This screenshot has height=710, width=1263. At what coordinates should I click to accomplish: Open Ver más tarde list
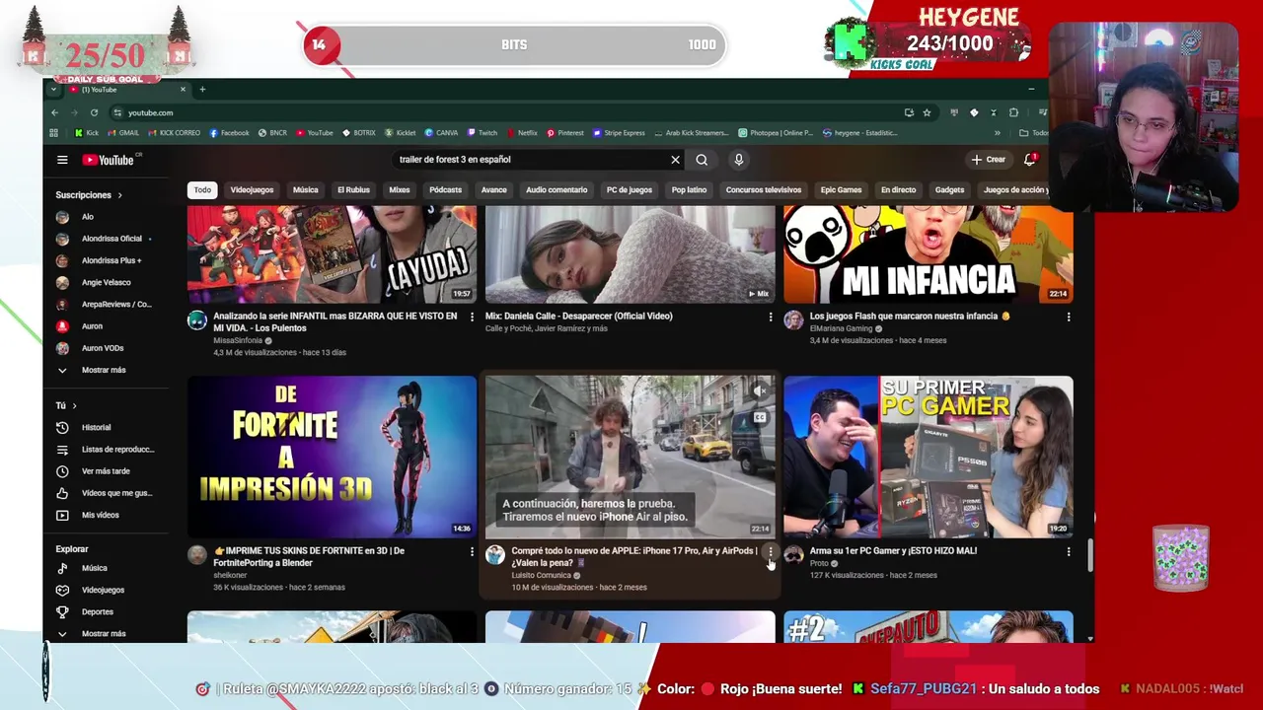[x=104, y=471]
